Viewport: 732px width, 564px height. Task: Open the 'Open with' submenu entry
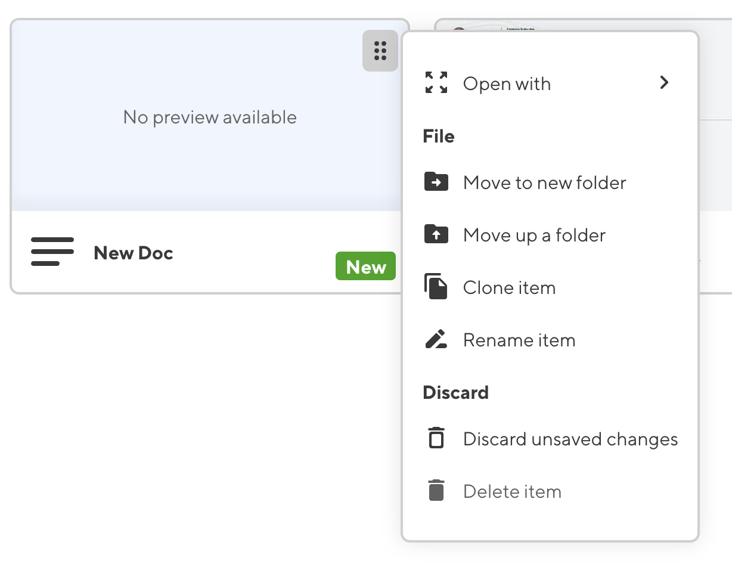pyautogui.click(x=507, y=84)
